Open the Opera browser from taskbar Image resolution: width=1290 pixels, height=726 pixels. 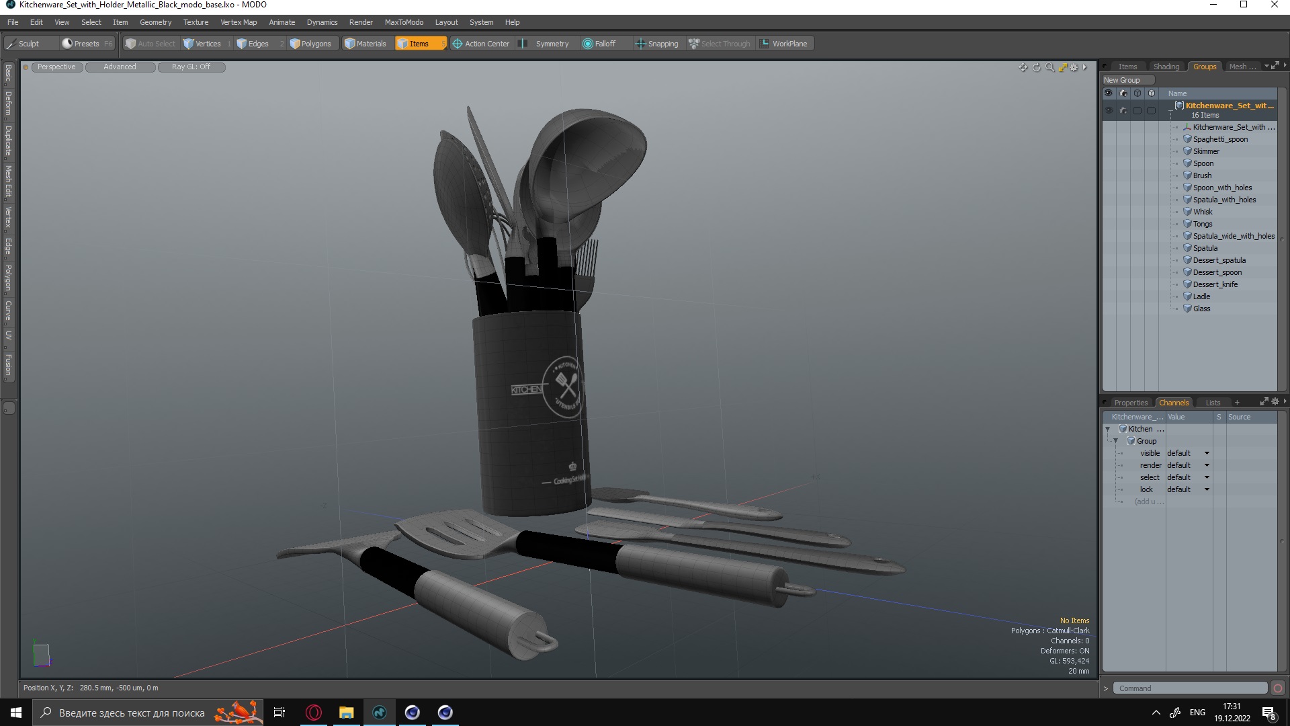tap(314, 713)
